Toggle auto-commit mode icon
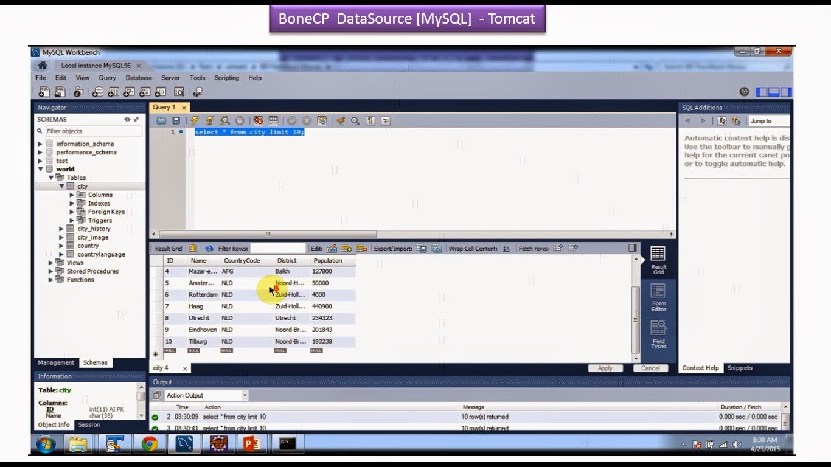The width and height of the screenshot is (831, 467). point(321,120)
